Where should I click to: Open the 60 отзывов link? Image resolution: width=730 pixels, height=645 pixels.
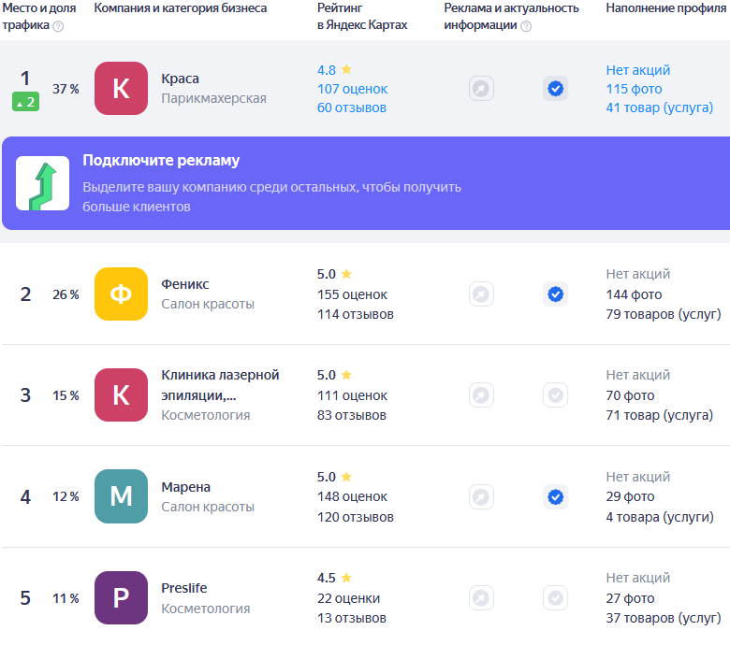click(x=351, y=108)
